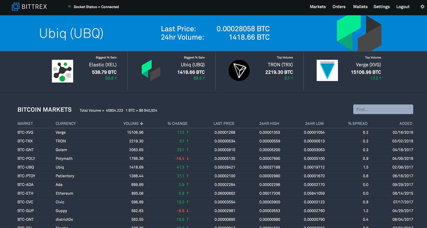This screenshot has height=228, width=427.
Task: Sort by the VOLUME column header
Action: [131, 124]
